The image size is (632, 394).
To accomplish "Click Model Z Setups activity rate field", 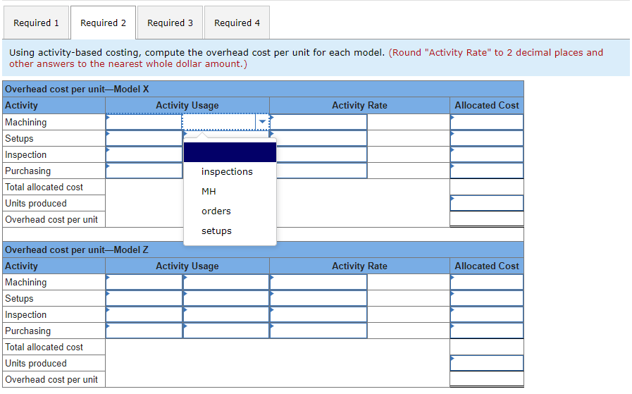I will pyautogui.click(x=318, y=298).
